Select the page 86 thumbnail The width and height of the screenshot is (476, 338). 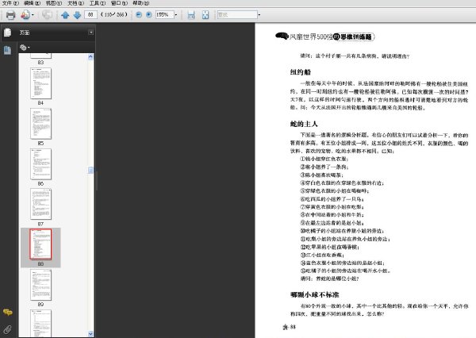[41, 164]
